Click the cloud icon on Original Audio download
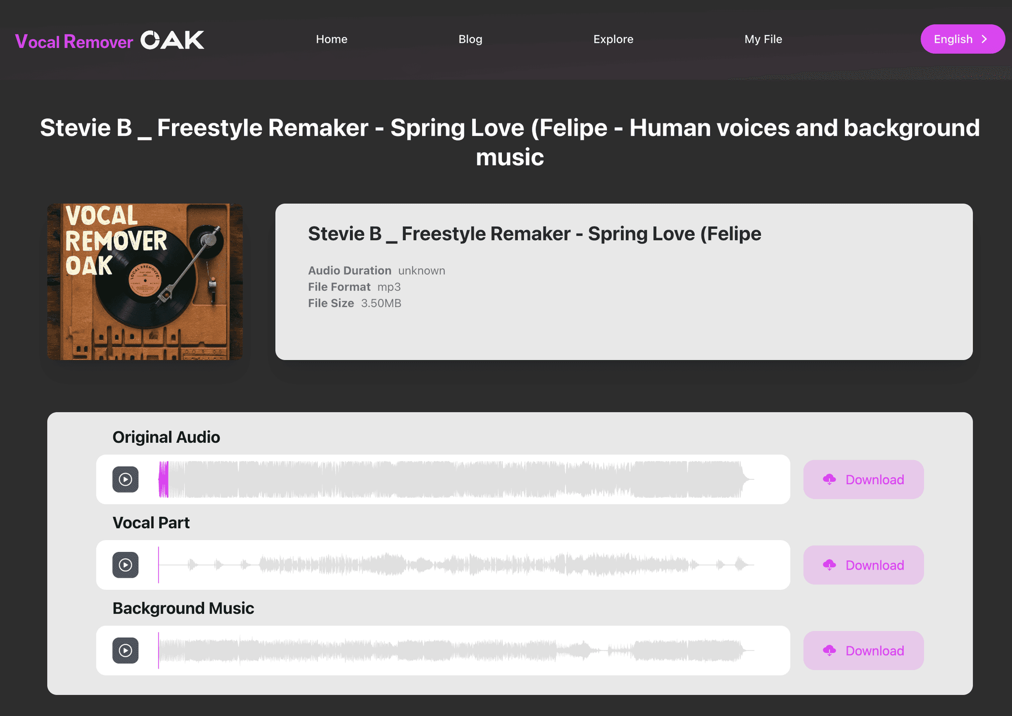This screenshot has width=1012, height=716. pyautogui.click(x=829, y=479)
